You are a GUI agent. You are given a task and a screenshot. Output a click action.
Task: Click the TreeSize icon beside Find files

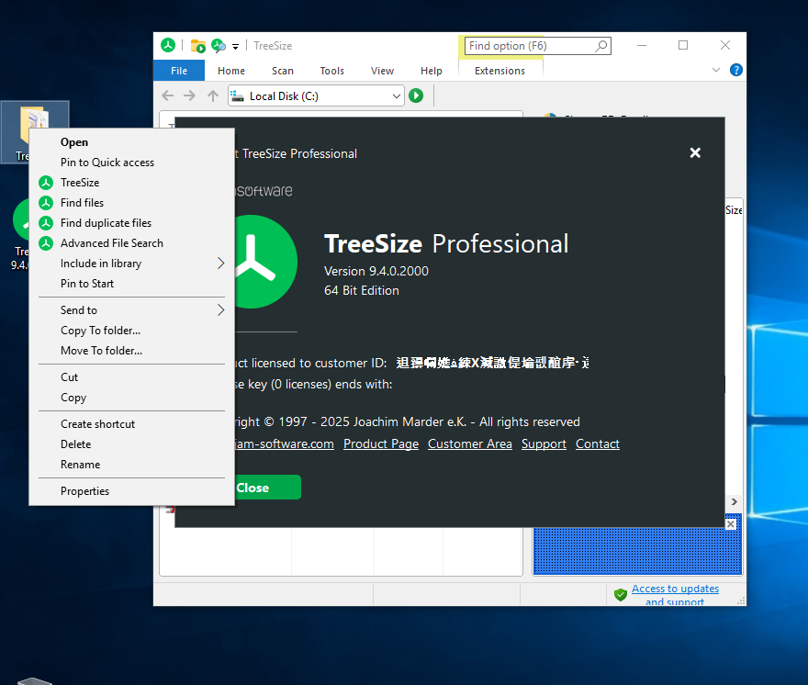(46, 203)
